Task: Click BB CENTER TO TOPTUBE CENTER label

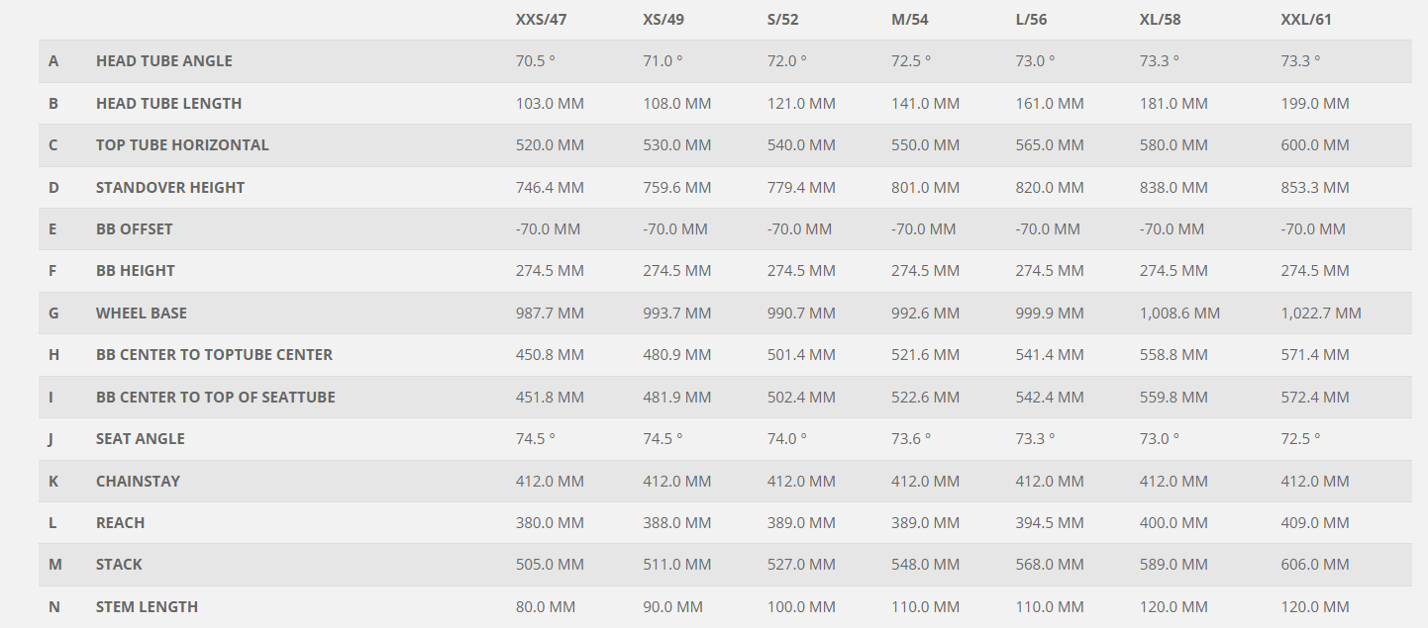Action: coord(214,355)
